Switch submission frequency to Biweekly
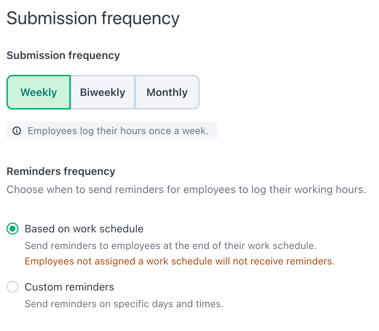Image resolution: width=379 pixels, height=331 pixels. click(x=103, y=92)
